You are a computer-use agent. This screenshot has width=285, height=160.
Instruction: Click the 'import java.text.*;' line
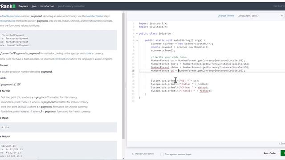[x=153, y=27]
